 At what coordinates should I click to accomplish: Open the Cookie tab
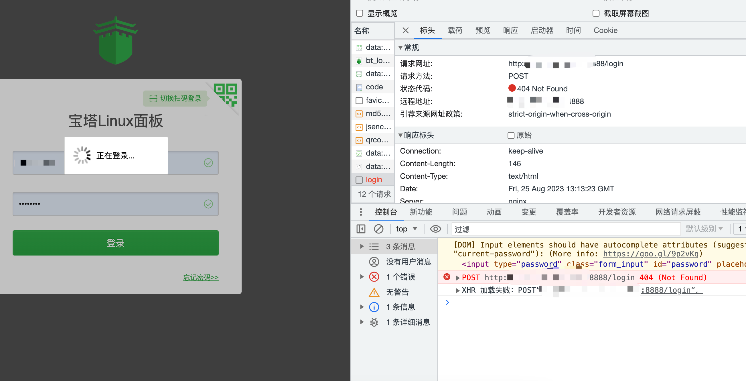(605, 30)
